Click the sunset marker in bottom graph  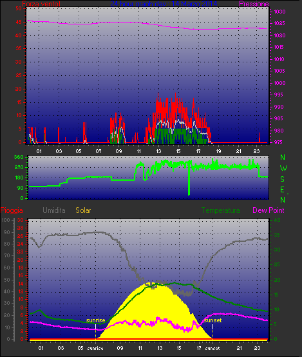point(212,320)
